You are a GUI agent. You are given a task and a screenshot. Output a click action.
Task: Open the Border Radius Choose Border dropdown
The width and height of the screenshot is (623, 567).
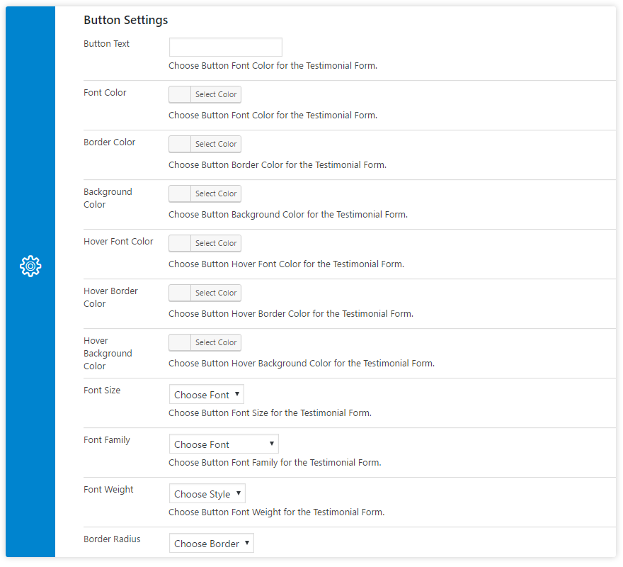[x=212, y=543]
